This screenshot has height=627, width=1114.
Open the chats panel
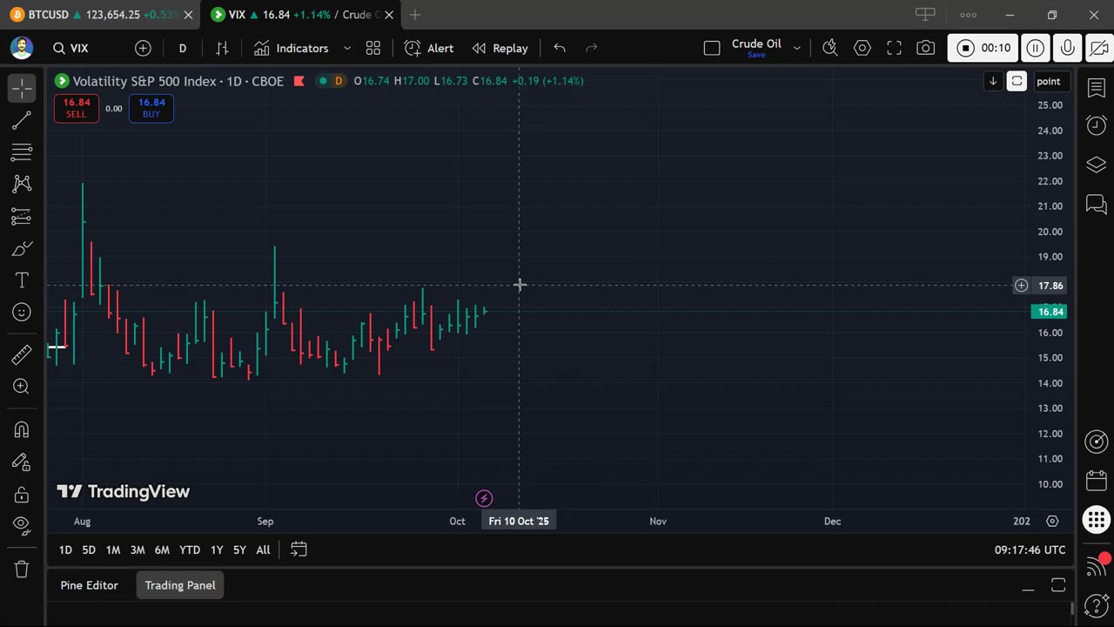click(x=1097, y=205)
